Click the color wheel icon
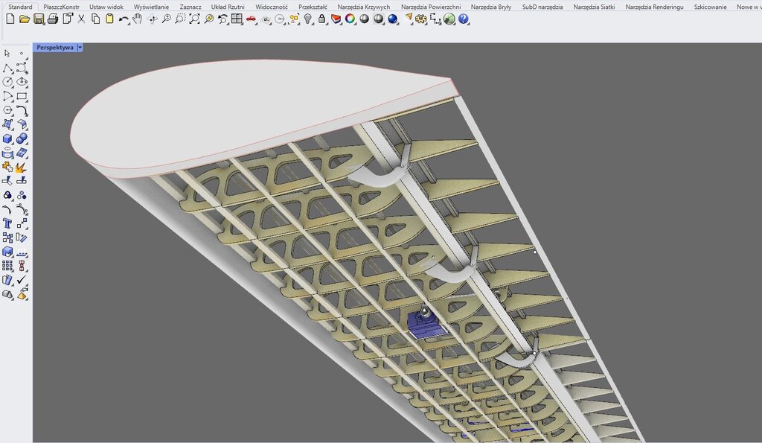The height and width of the screenshot is (443, 762). pos(350,19)
